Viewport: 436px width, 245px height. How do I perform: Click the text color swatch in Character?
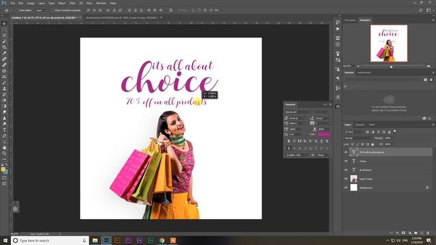[324, 135]
